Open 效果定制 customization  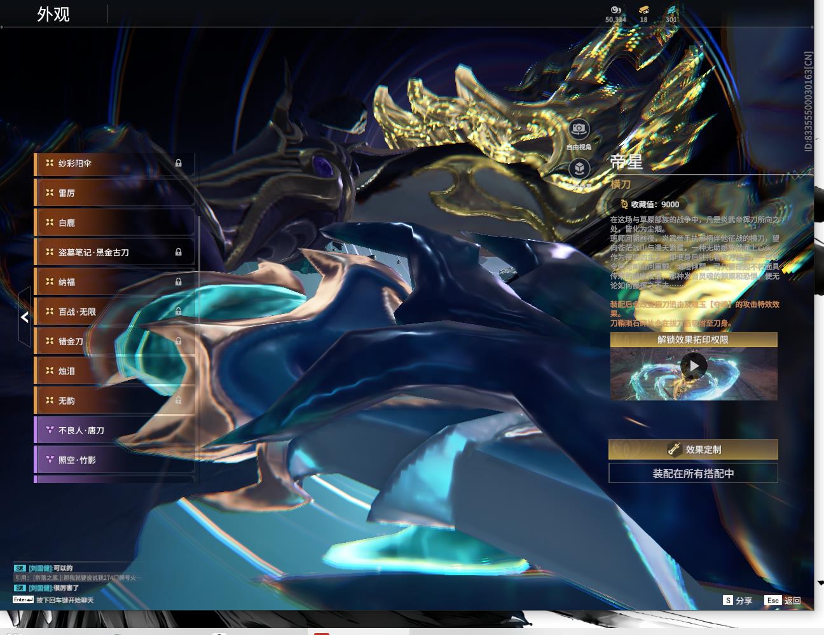[x=693, y=449]
